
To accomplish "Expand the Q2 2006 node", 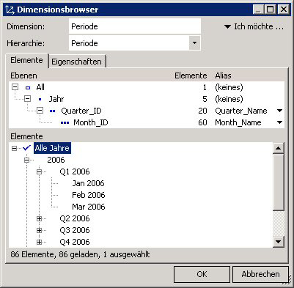I will tap(39, 218).
